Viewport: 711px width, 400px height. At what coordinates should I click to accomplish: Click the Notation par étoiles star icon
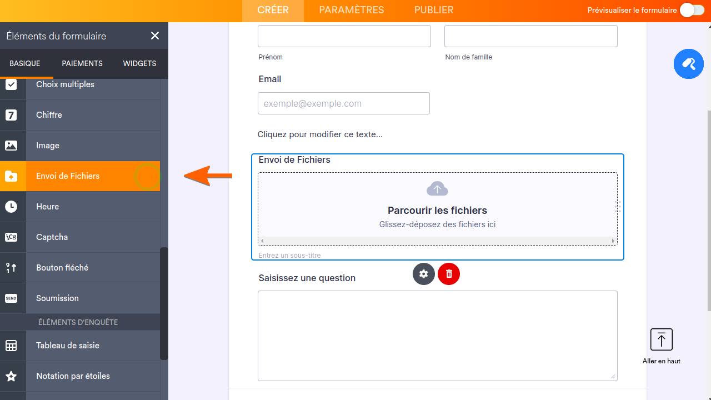tap(11, 376)
